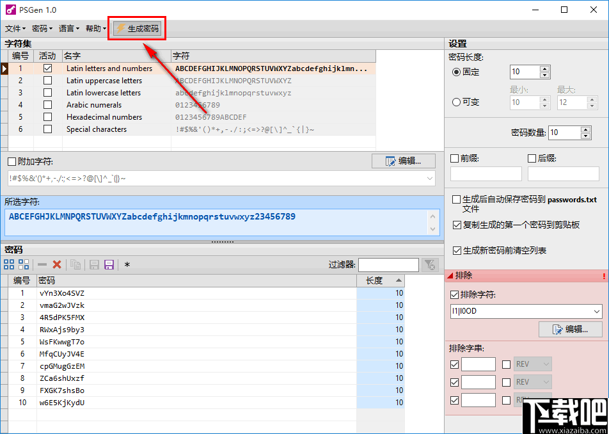Image resolution: width=609 pixels, height=434 pixels.
Task: Click the invert selection grid icon
Action: pyautogui.click(x=24, y=264)
